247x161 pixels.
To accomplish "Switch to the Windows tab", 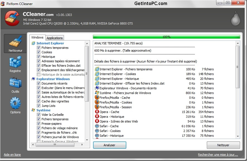I will 37,37.
